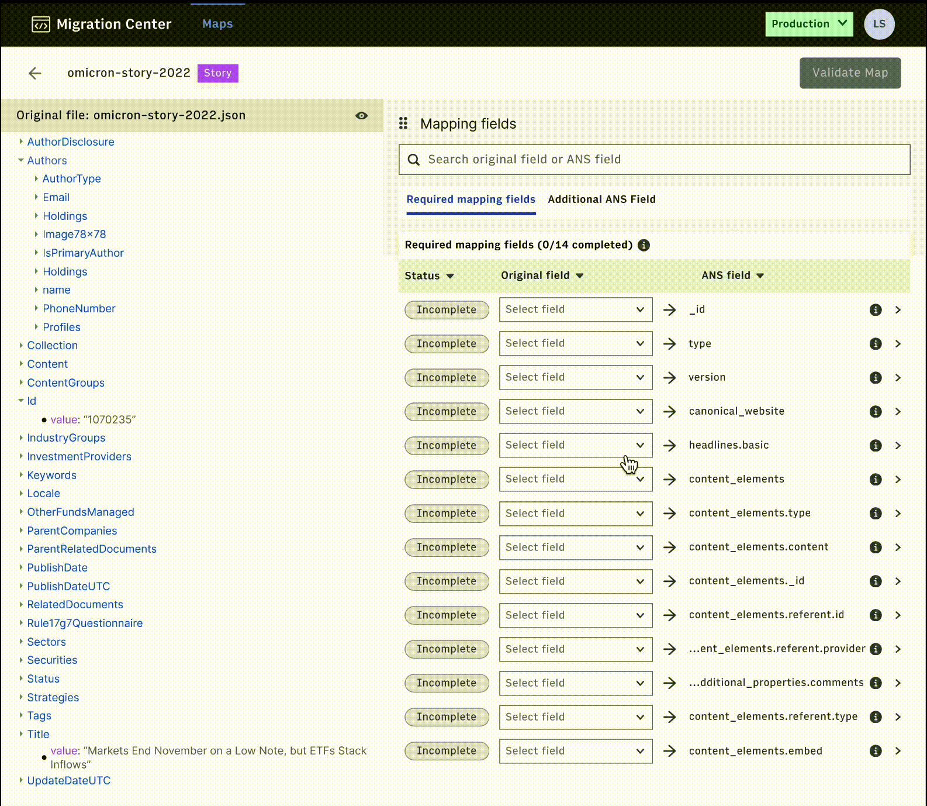
Task: Show info for headlines.basic field
Action: [876, 445]
